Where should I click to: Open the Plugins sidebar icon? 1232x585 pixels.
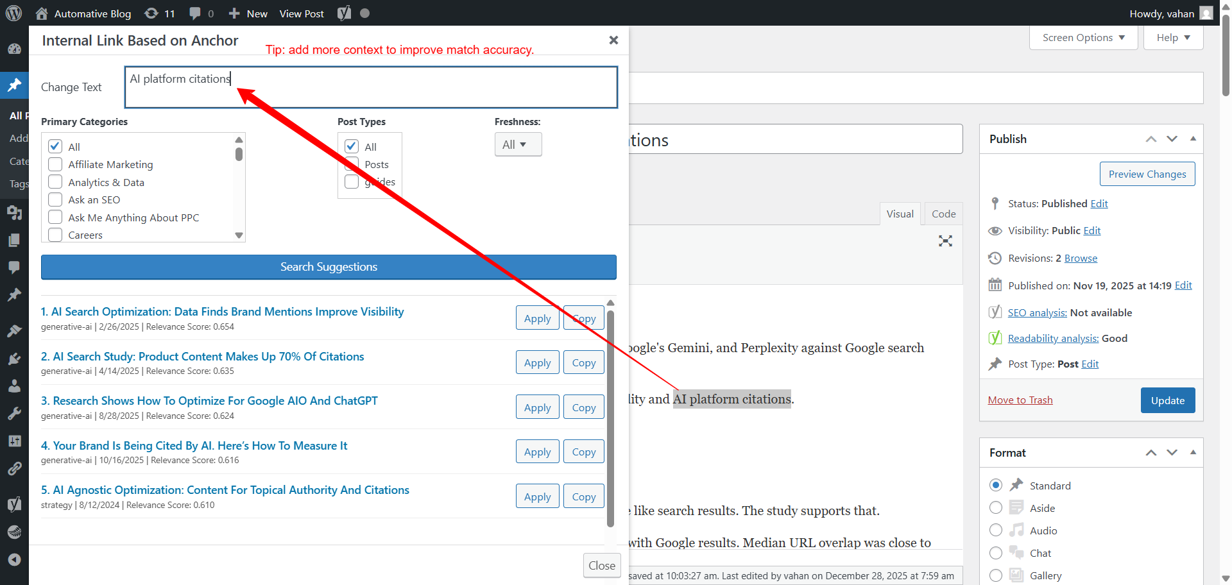[14, 359]
